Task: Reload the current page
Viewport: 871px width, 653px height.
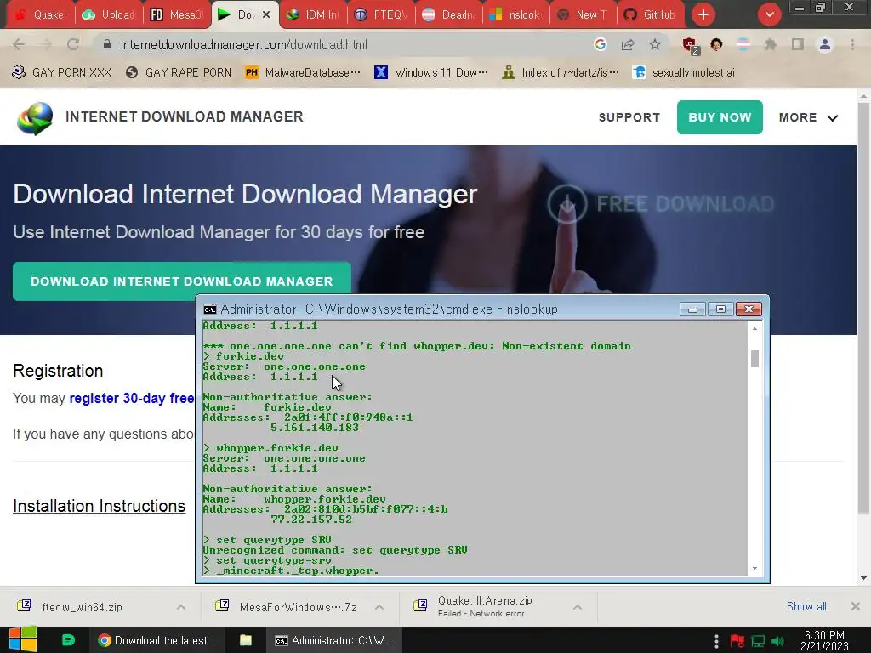Action: coord(73,45)
